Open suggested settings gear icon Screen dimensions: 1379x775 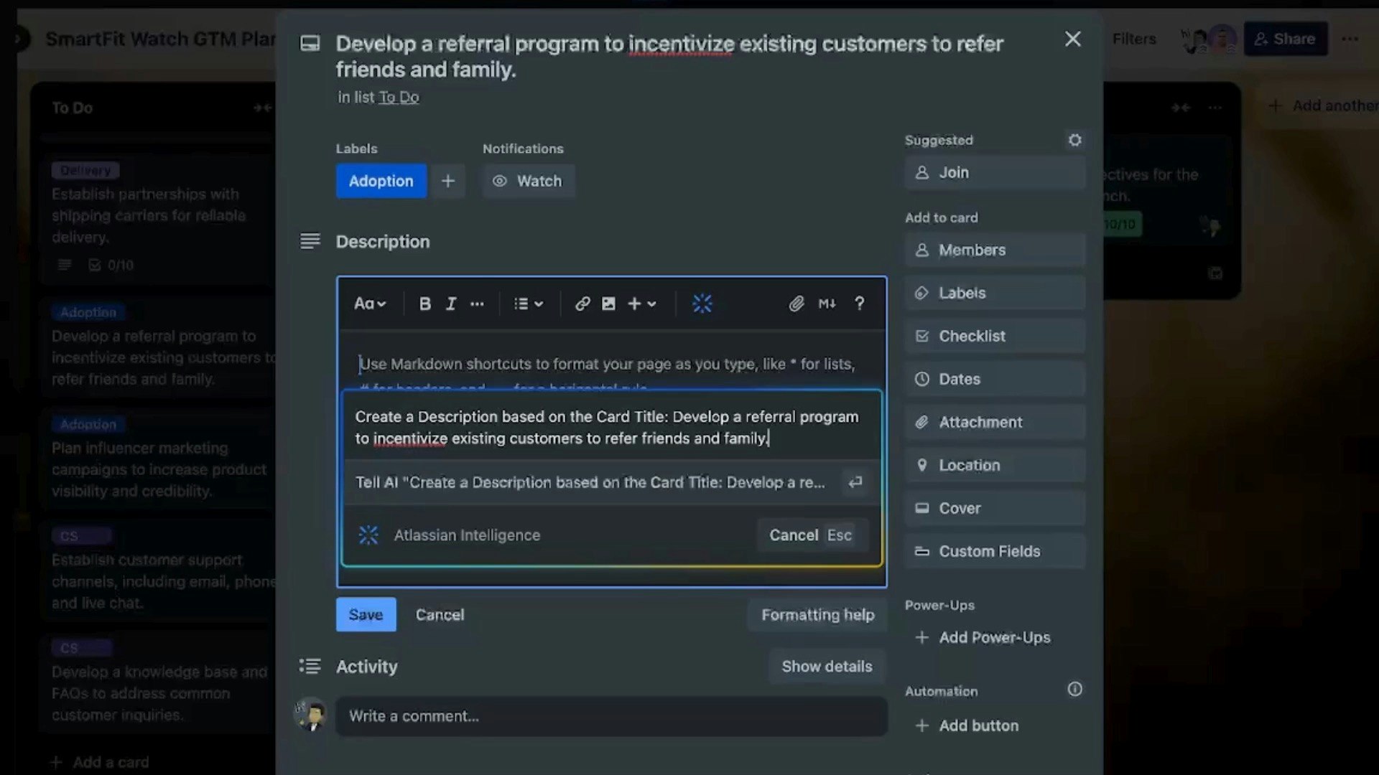(1074, 140)
